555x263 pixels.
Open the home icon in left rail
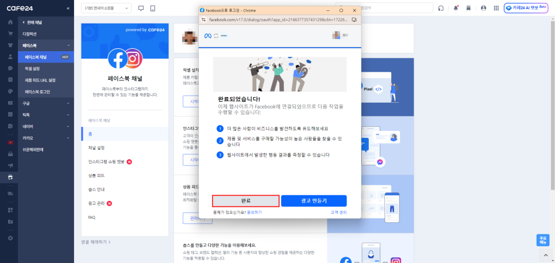pos(10,22)
